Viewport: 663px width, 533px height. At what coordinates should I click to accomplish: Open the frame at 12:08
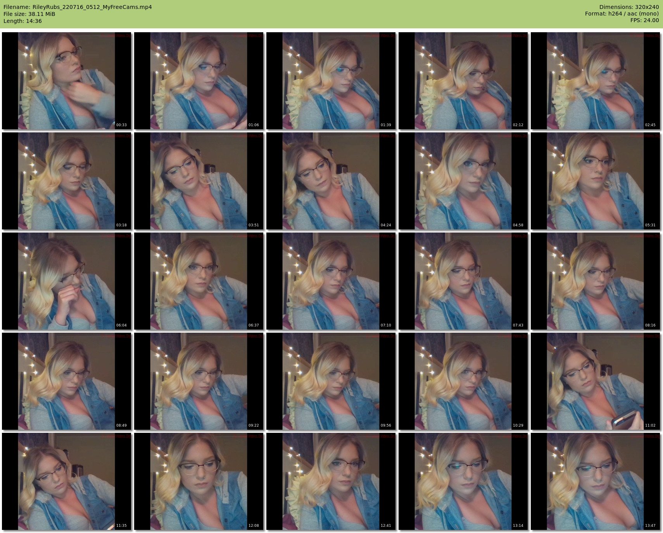tap(199, 481)
